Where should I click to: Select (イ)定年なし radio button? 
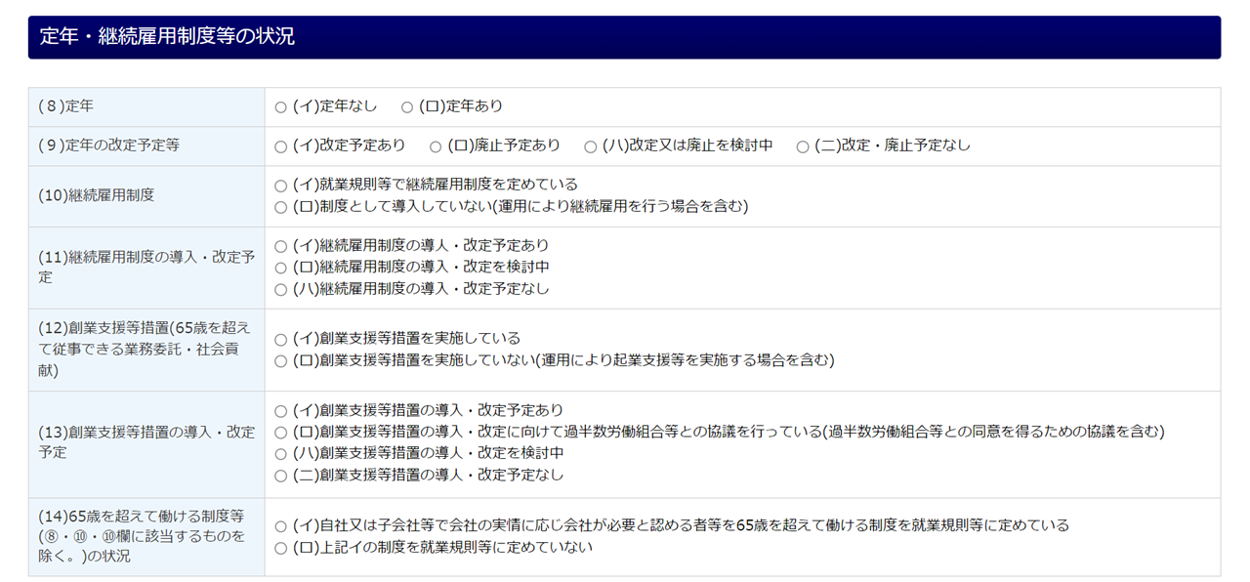click(x=281, y=107)
